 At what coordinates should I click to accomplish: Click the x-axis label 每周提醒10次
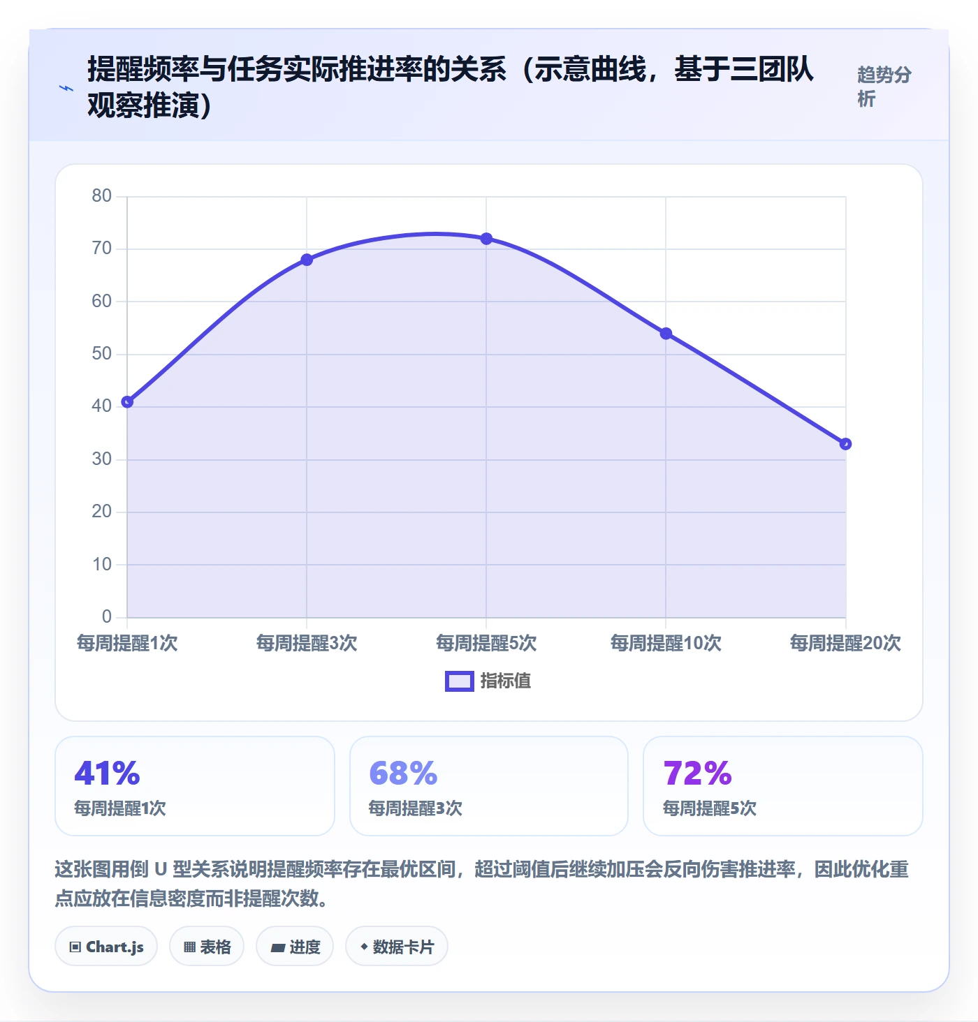(x=666, y=643)
